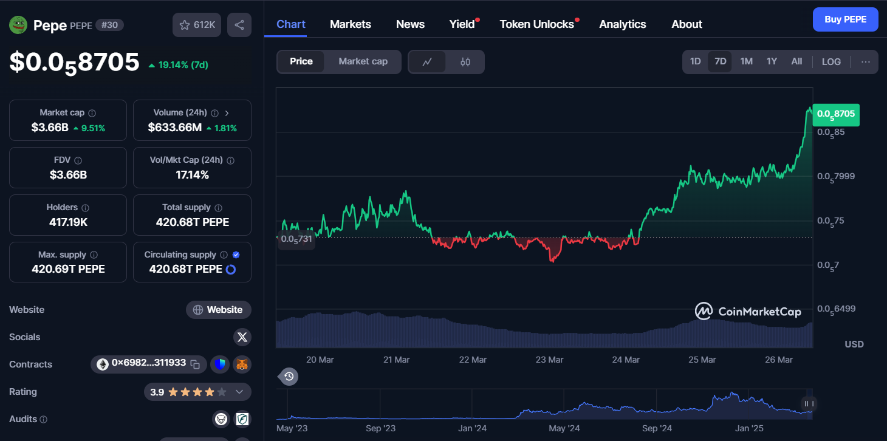Switch to candlestick chart icon
Image resolution: width=887 pixels, height=441 pixels.
coord(465,62)
